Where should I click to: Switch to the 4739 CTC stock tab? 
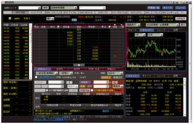click(103, 13)
